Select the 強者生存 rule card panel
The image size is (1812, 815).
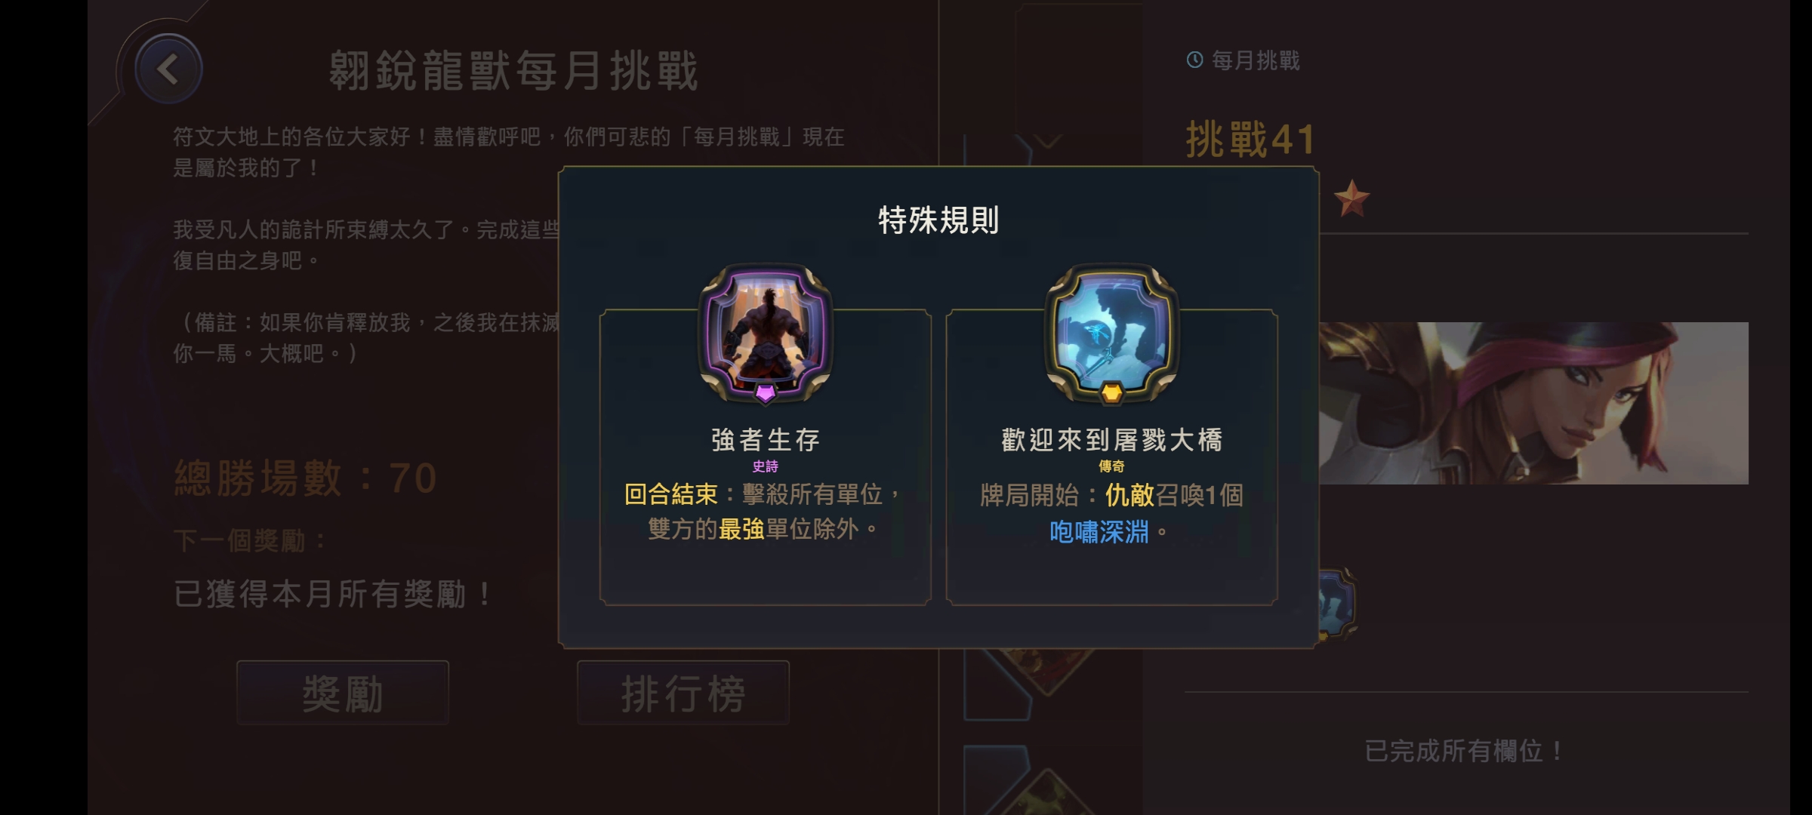765,457
